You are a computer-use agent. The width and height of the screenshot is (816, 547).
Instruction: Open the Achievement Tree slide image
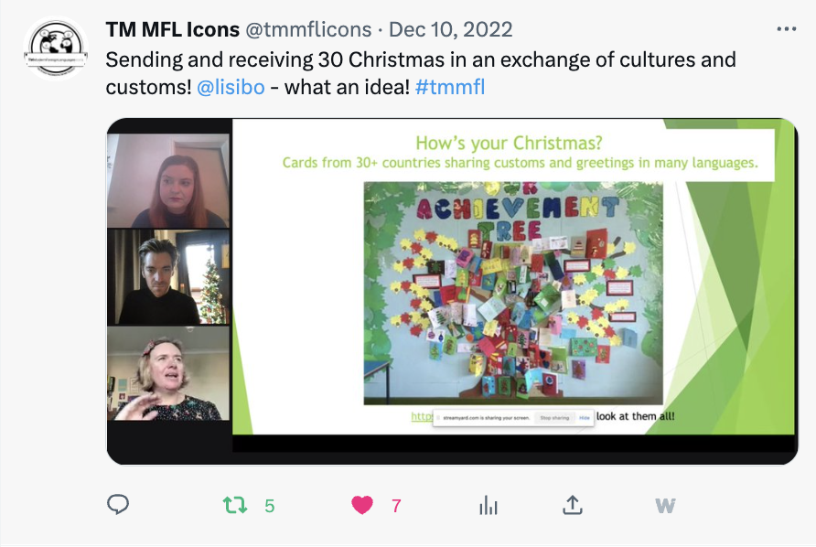513,293
